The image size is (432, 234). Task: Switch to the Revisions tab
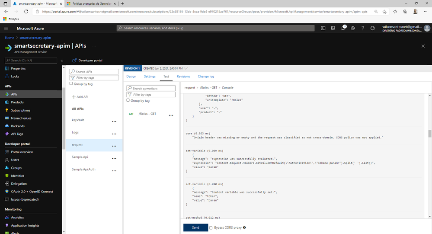(x=183, y=77)
